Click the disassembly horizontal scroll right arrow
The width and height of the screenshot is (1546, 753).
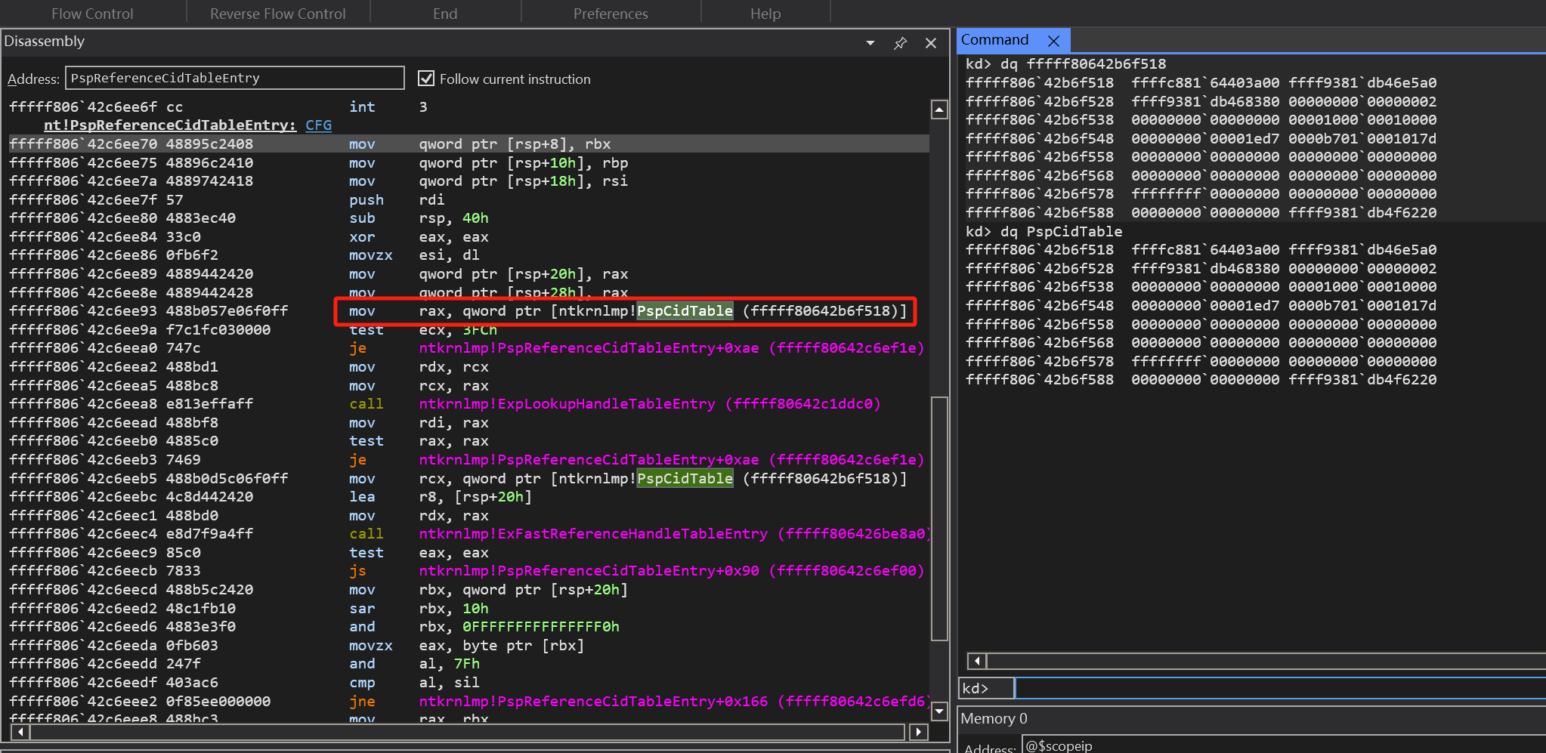click(918, 731)
